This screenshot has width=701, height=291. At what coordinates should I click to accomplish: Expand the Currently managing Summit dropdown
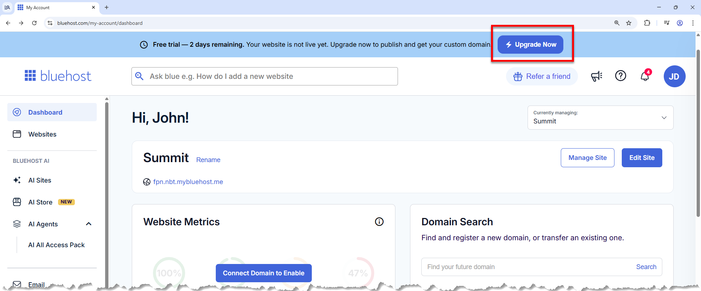600,118
